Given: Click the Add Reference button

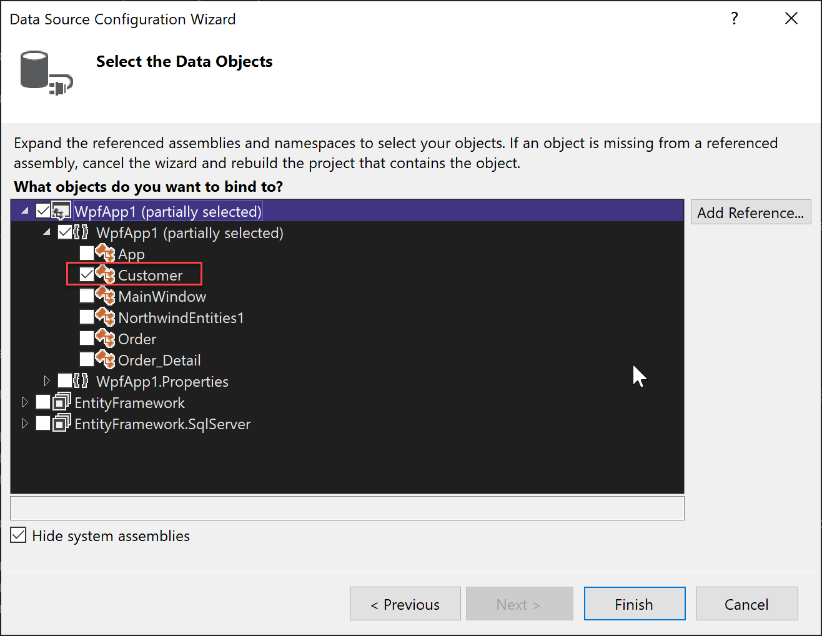Looking at the screenshot, I should (751, 212).
